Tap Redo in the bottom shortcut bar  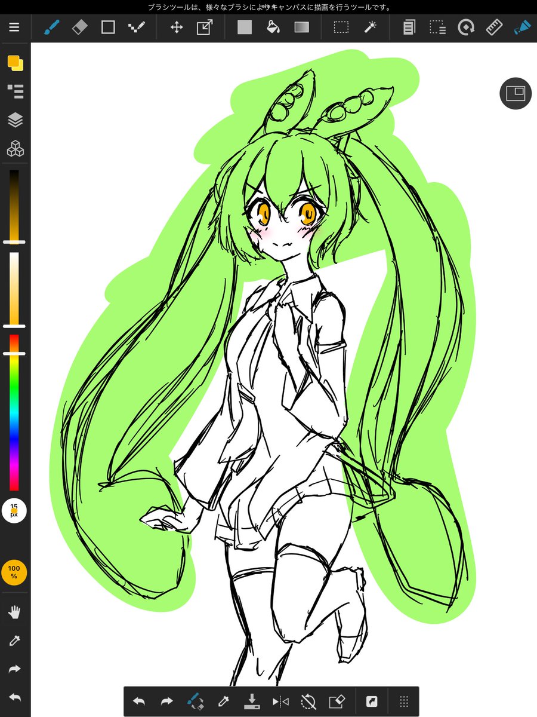[x=167, y=701]
